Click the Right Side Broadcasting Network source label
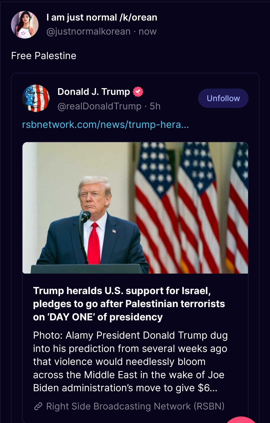 pos(135,406)
